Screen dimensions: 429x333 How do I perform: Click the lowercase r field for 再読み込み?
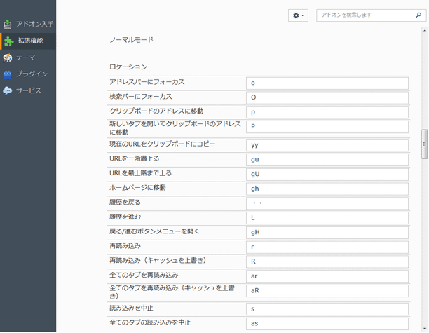click(x=327, y=247)
